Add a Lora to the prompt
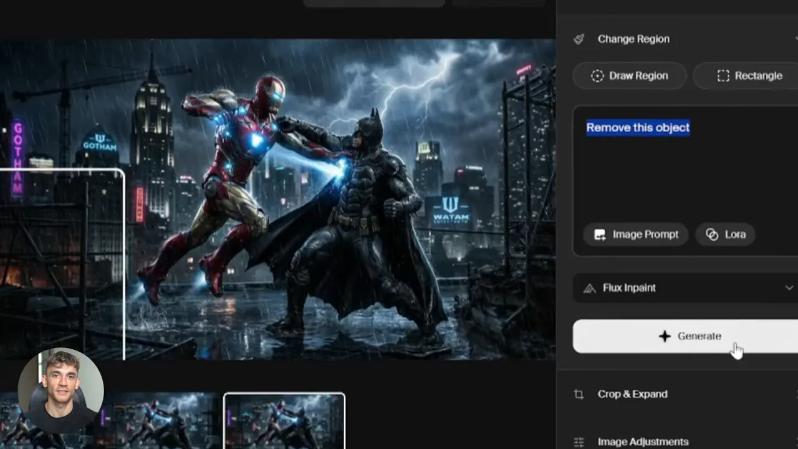The height and width of the screenshot is (449, 798). [725, 234]
